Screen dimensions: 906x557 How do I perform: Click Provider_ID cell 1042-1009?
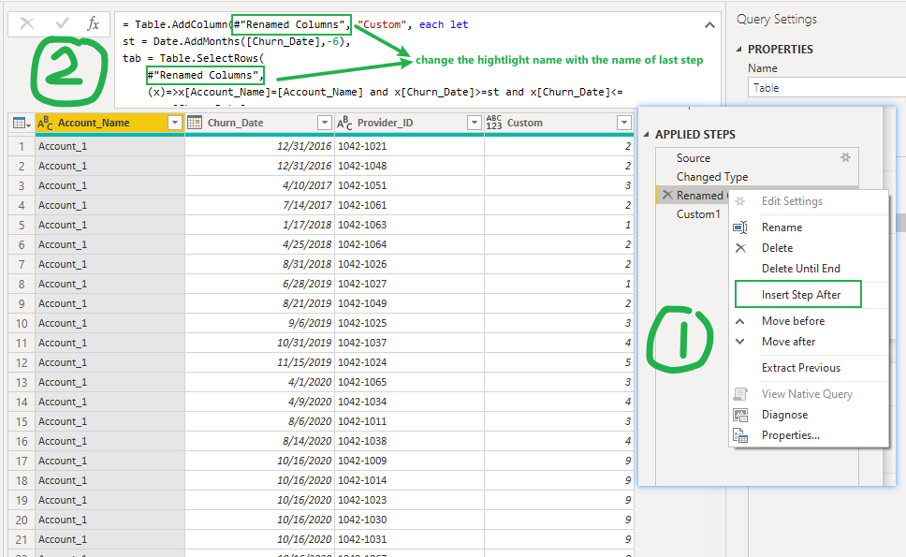(x=409, y=461)
